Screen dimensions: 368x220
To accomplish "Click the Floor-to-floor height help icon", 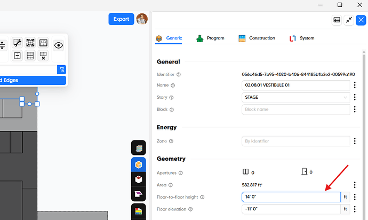I will click(202, 197).
